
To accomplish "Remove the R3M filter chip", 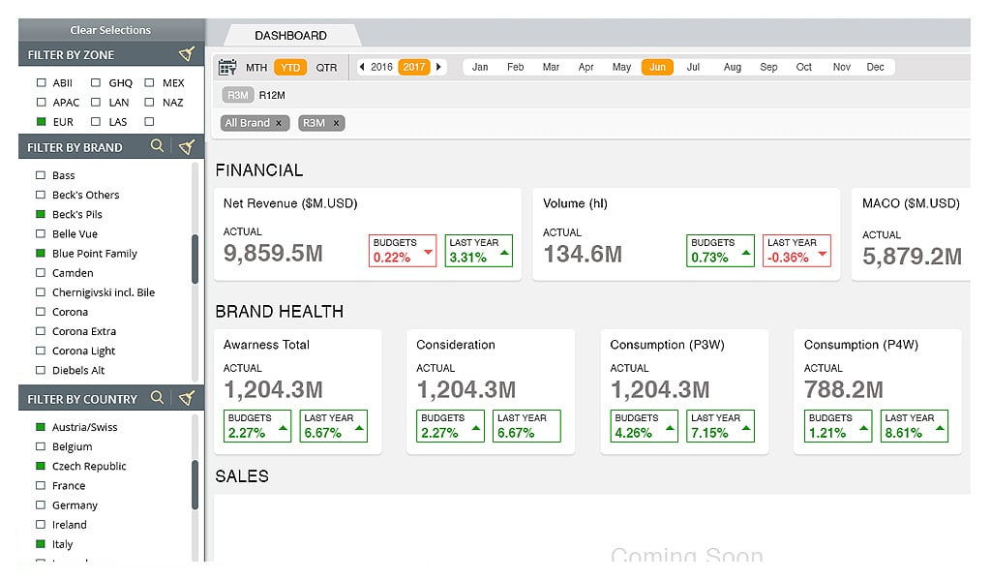I will 337,123.
